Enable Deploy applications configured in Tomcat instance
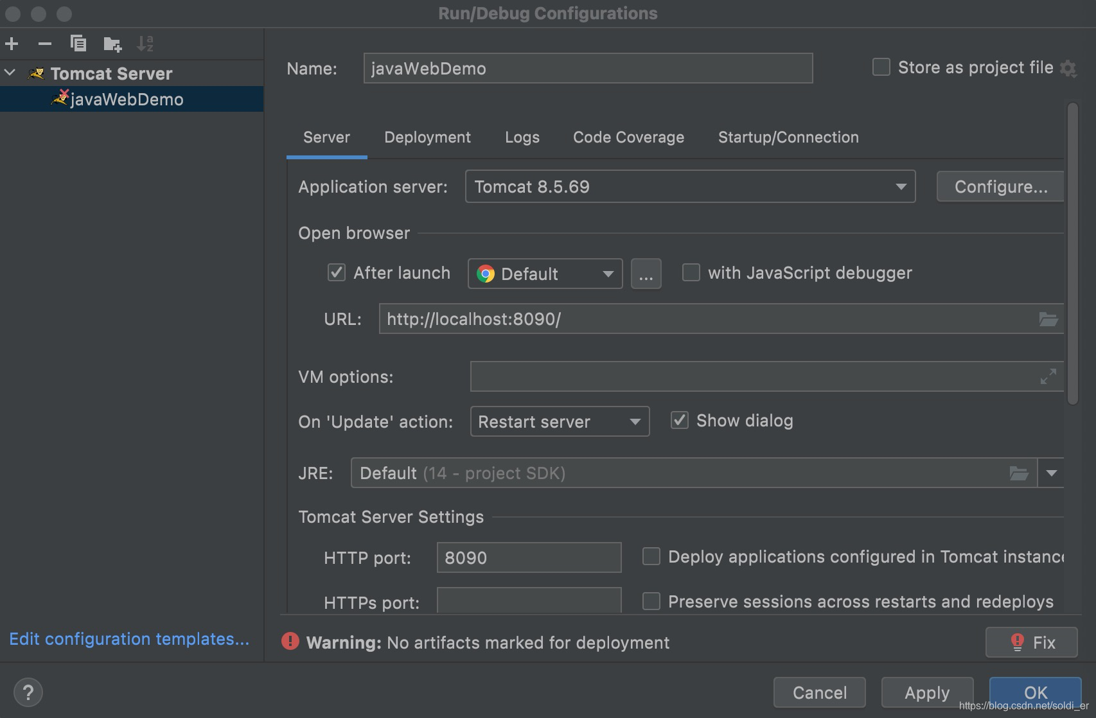 click(x=651, y=556)
